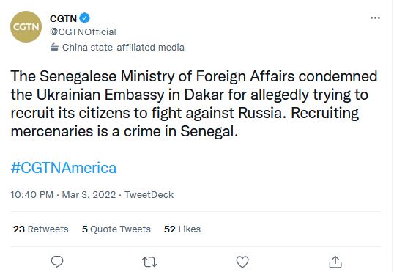Click the state-affiliated media podium icon
Viewport: 394px width, 272px height.
click(54, 47)
